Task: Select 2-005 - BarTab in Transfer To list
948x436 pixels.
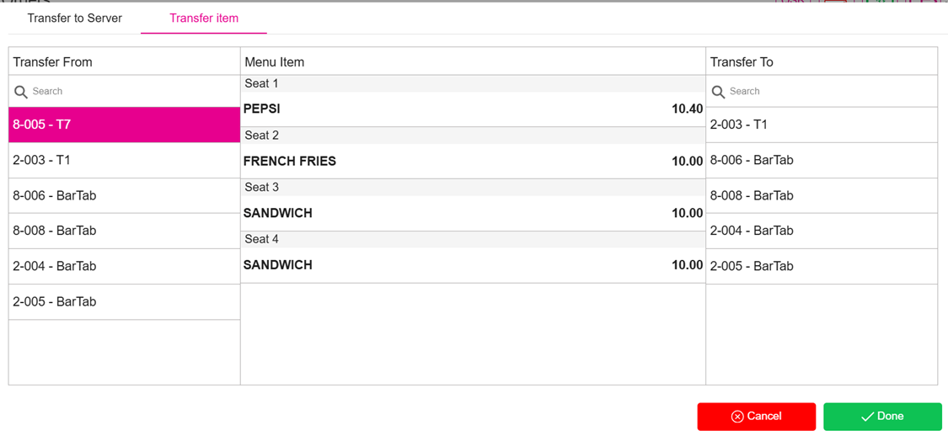Action: [x=821, y=266]
